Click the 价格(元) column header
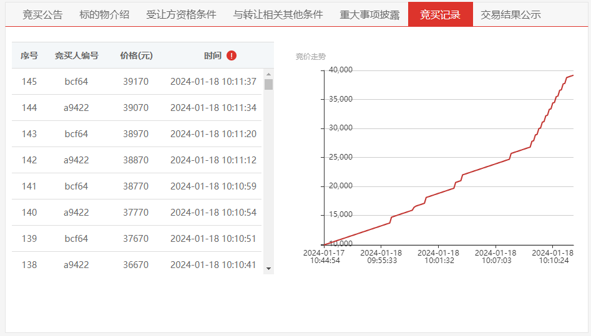Viewport: 591px width, 336px height. [136, 55]
